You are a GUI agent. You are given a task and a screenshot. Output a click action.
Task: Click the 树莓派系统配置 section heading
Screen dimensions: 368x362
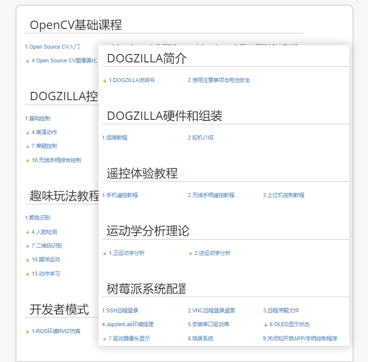pyautogui.click(x=146, y=289)
